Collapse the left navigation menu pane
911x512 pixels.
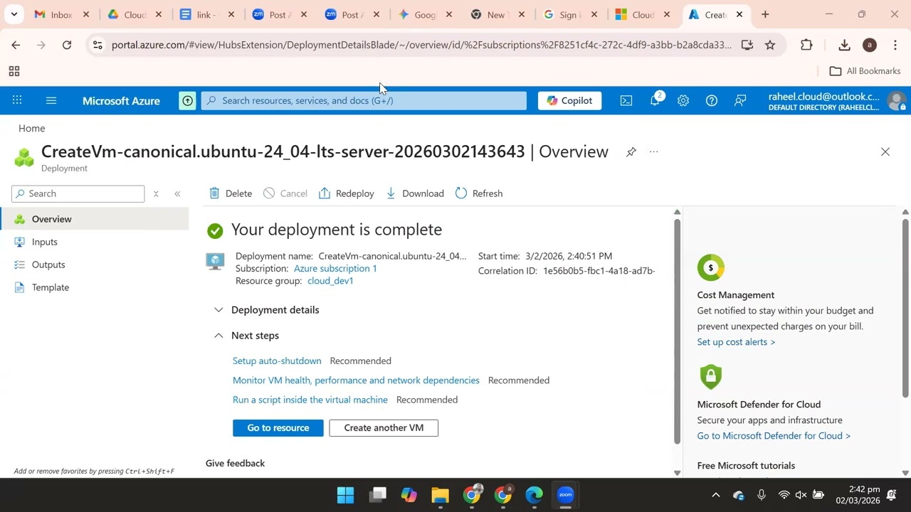[177, 193]
